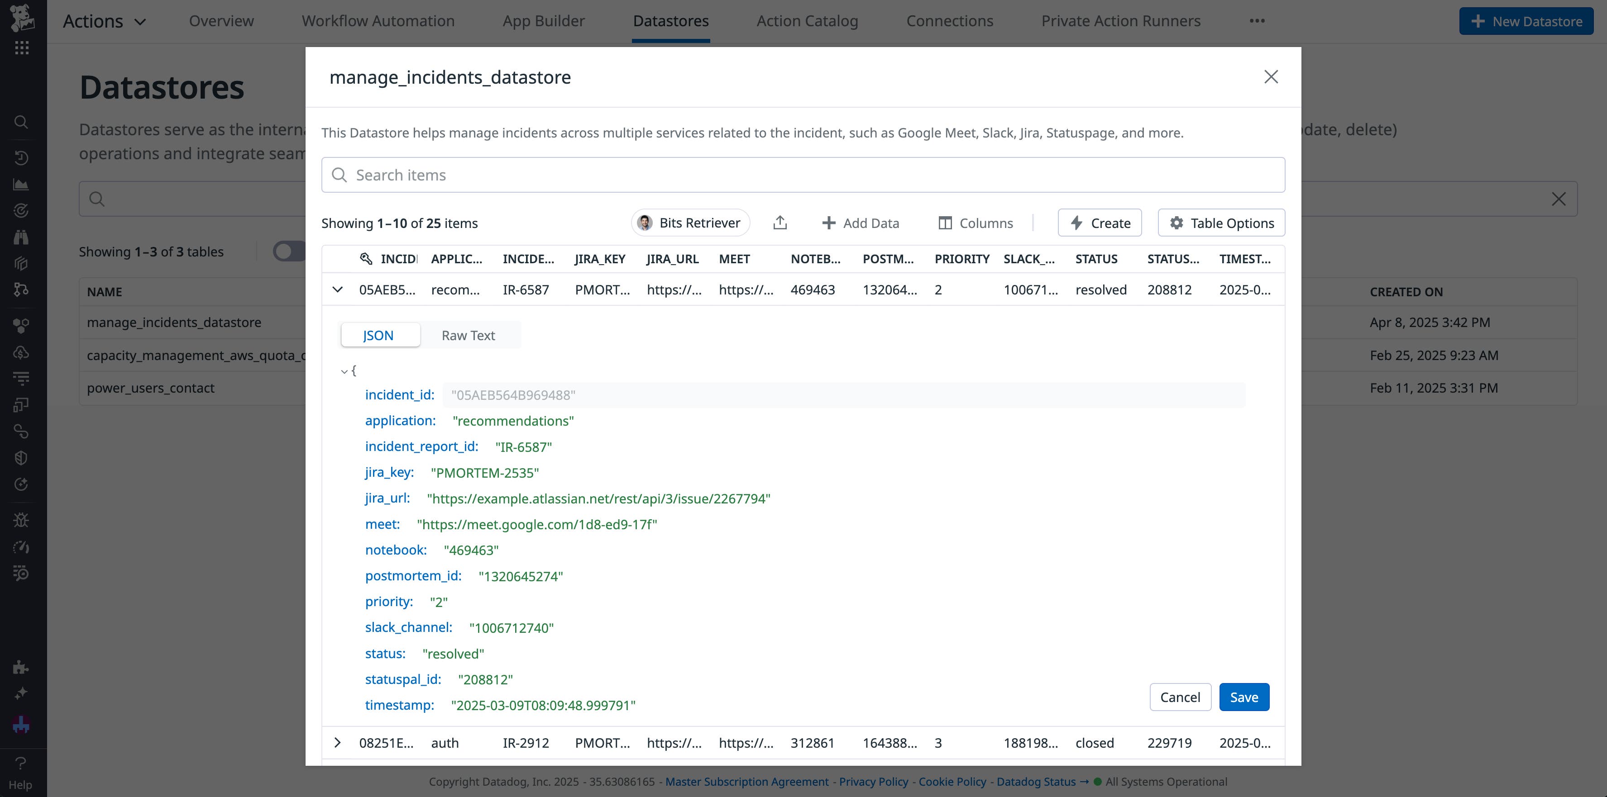Open the Help question mark icon
This screenshot has width=1607, height=797.
point(21,763)
